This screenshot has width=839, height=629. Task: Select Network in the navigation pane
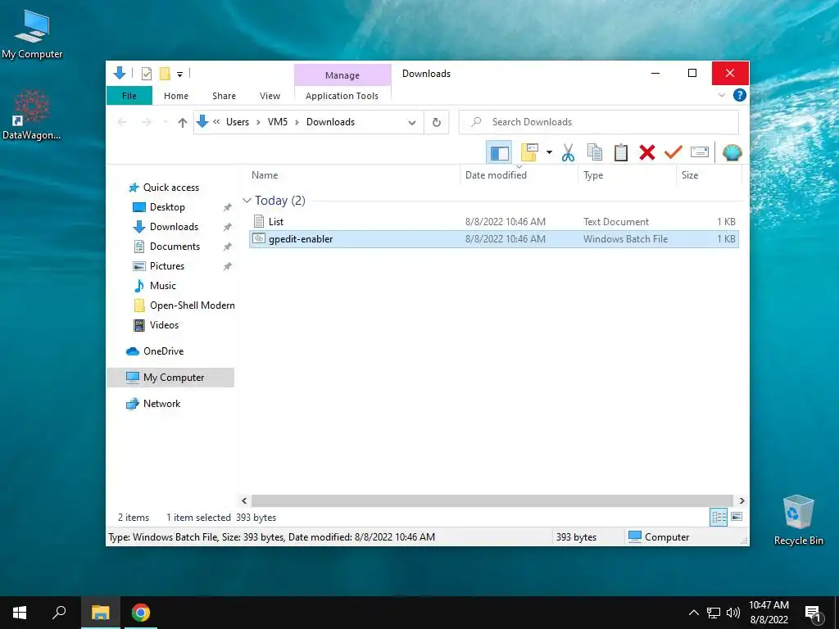pyautogui.click(x=161, y=404)
